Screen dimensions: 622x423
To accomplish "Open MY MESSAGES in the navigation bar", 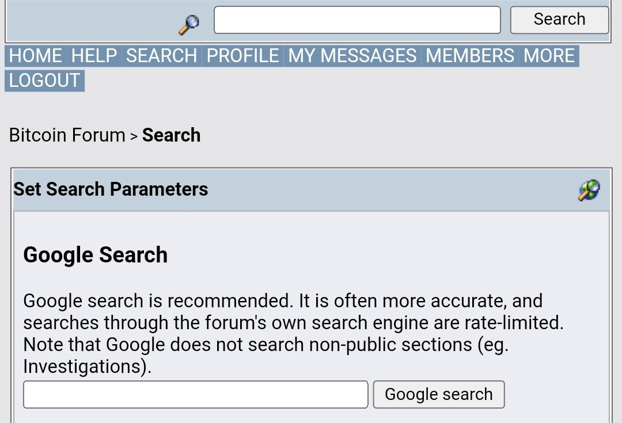I will 352,56.
